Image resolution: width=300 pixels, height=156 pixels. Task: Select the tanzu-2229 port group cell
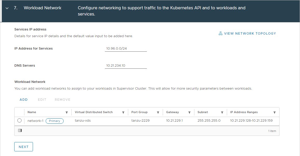coord(140,121)
